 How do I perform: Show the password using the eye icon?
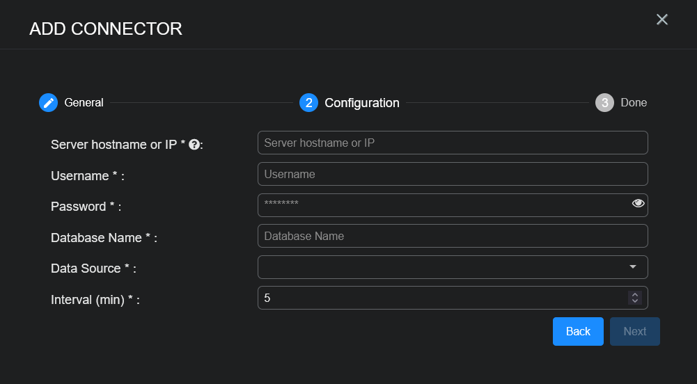[638, 203]
